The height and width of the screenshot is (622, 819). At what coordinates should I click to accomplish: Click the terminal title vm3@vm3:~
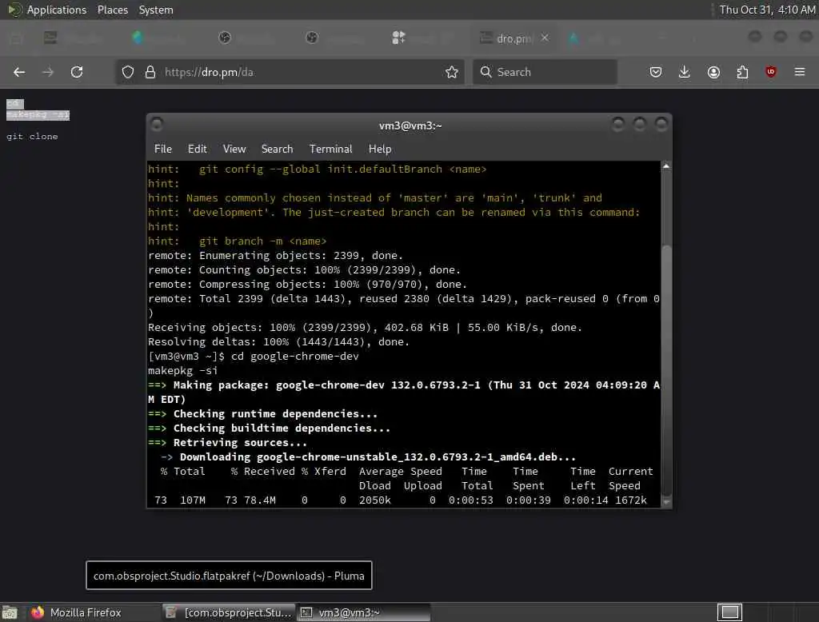point(410,126)
